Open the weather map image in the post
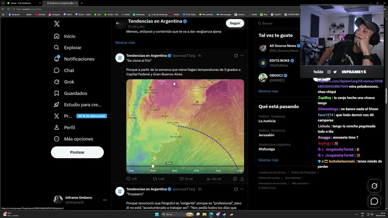This screenshot has width=388, height=218. pos(185,126)
